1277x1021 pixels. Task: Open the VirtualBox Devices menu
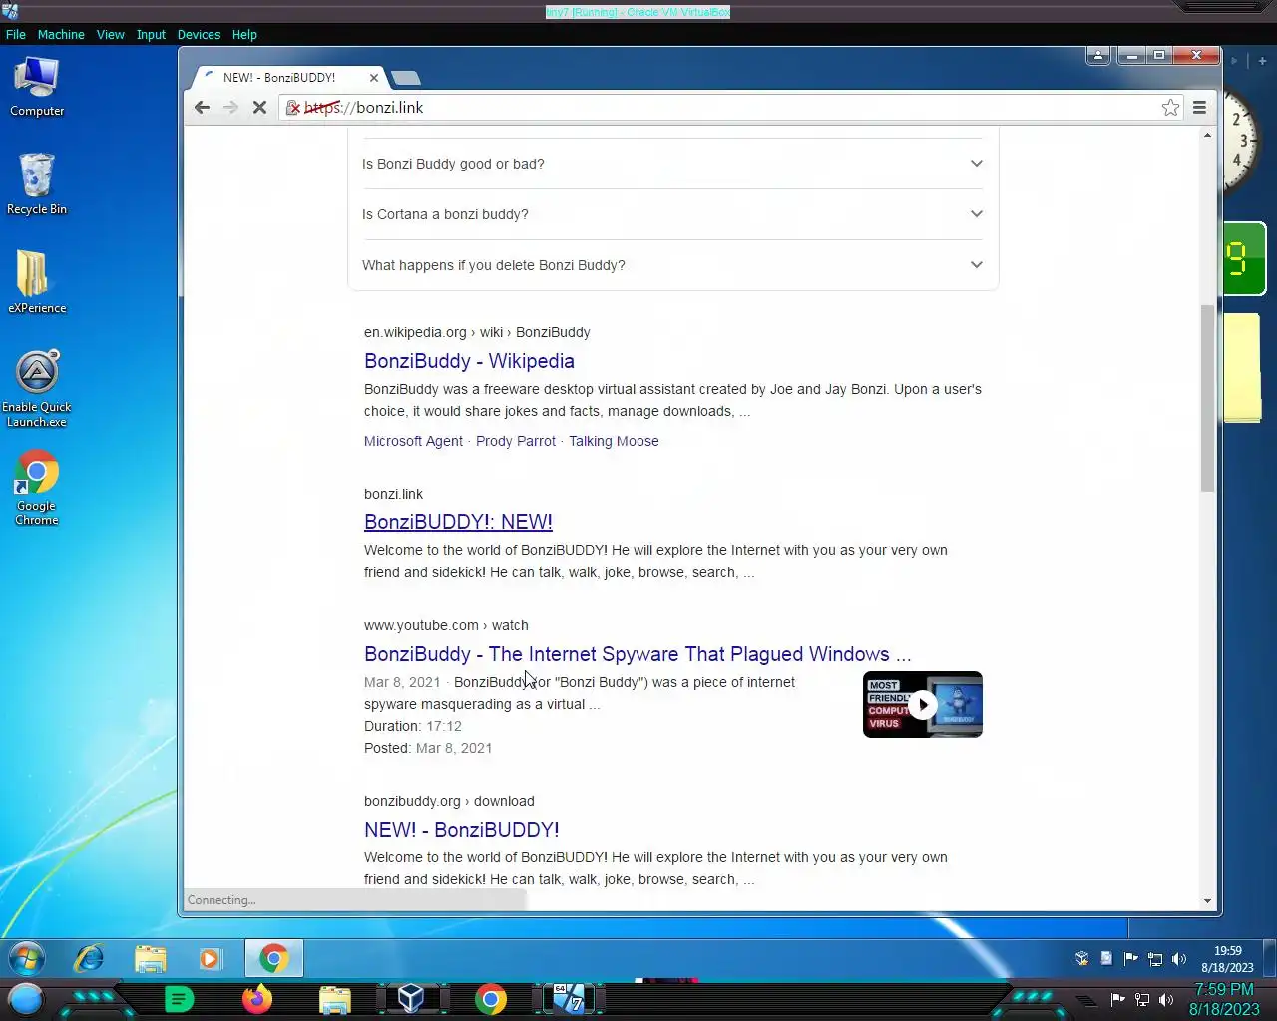click(199, 34)
